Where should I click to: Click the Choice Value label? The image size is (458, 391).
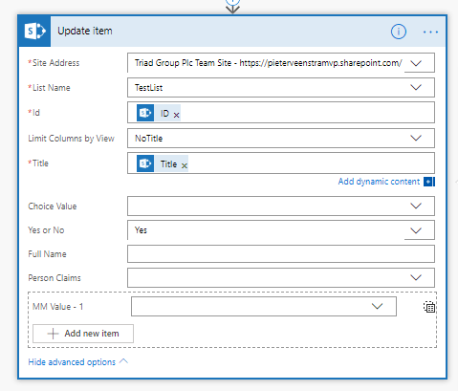53,206
